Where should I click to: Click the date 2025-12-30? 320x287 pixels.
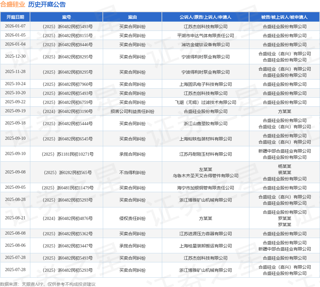[x=15, y=56]
